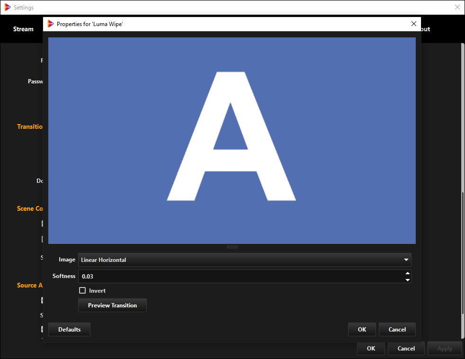Screen dimensions: 465x359
Task: Click Cancel in the Settings window
Action: 406,349
